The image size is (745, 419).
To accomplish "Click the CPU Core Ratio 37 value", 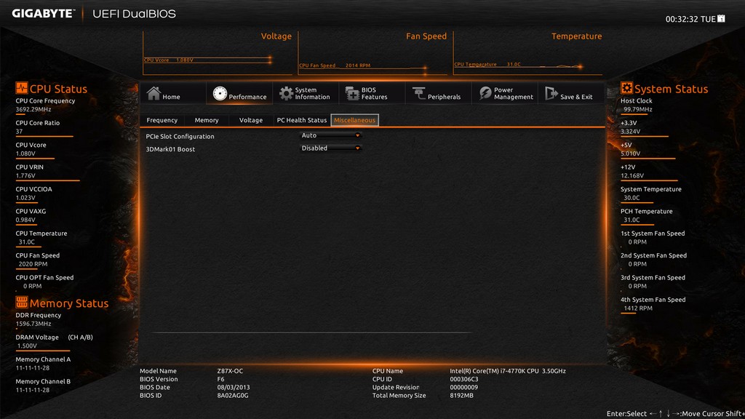I will (x=19, y=132).
